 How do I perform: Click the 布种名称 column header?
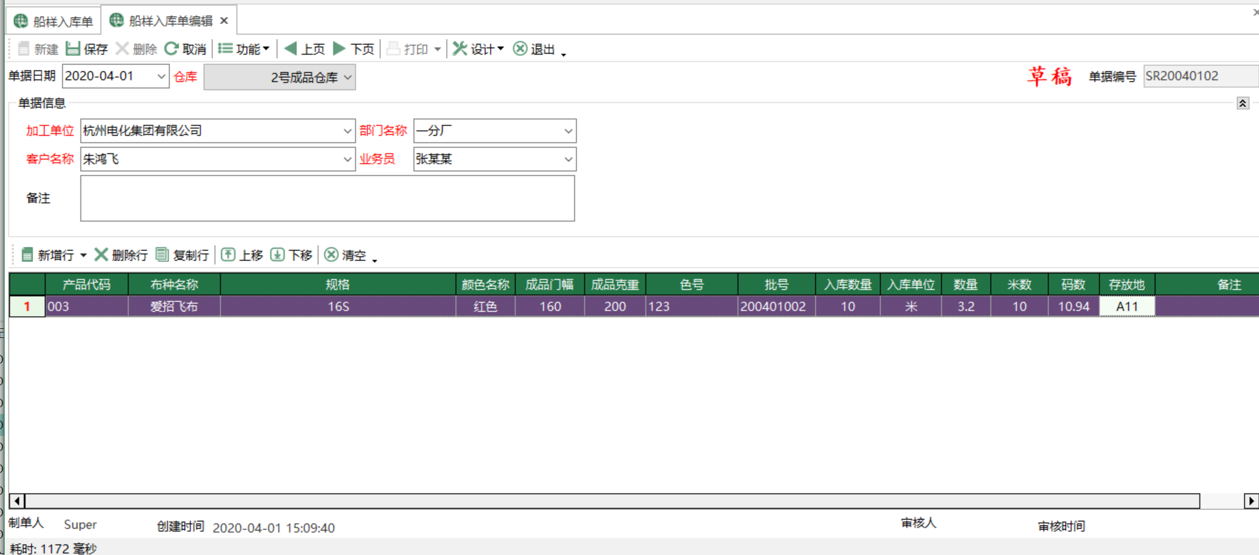pyautogui.click(x=174, y=284)
